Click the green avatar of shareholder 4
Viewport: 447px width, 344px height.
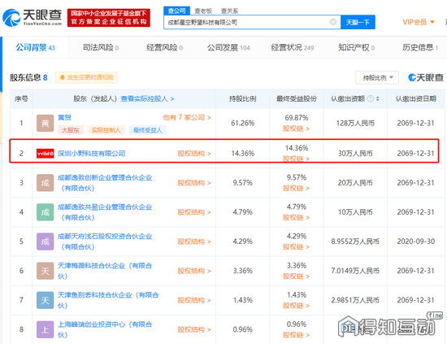coord(45,212)
